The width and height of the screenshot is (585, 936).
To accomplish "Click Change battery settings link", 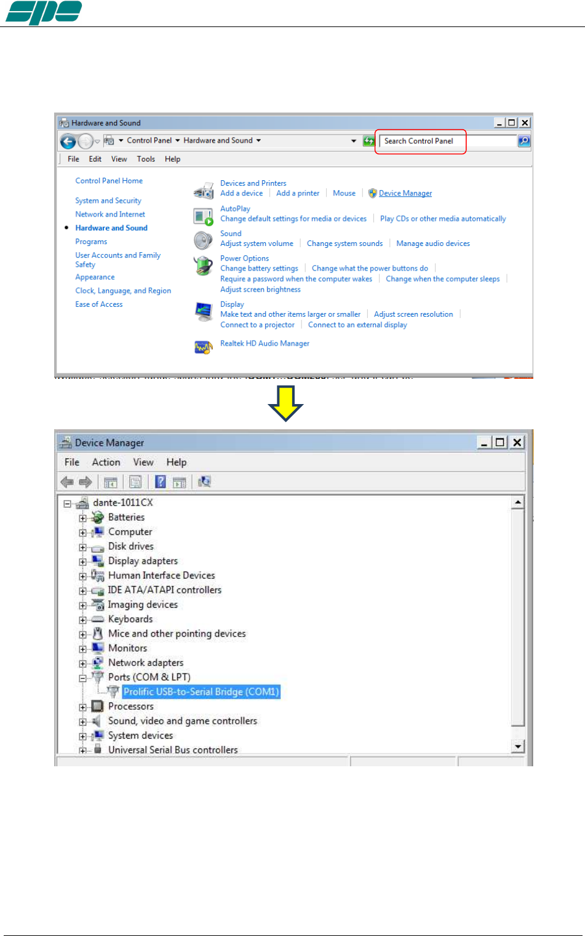I will coord(259,268).
